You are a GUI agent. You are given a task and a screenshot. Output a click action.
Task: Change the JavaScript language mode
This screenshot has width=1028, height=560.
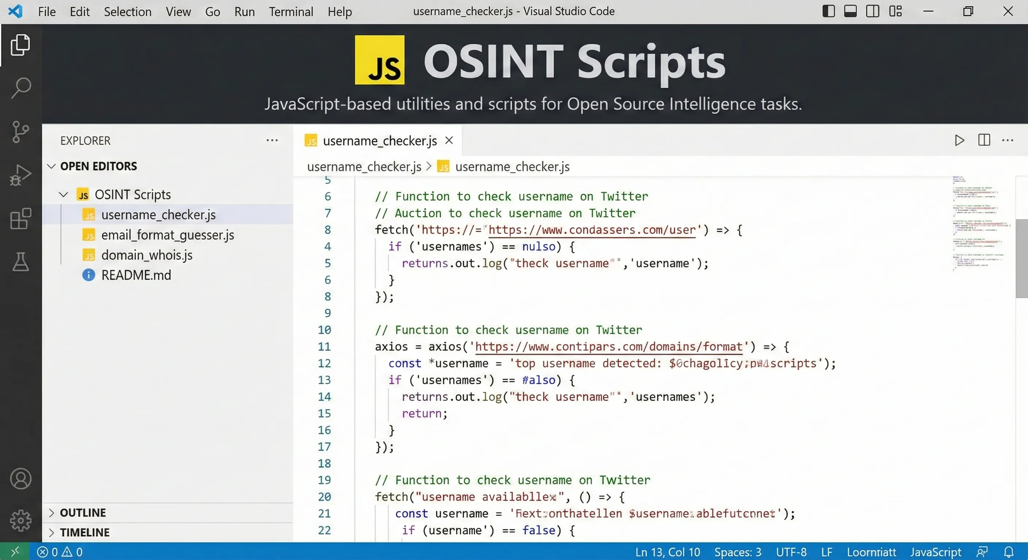point(936,552)
